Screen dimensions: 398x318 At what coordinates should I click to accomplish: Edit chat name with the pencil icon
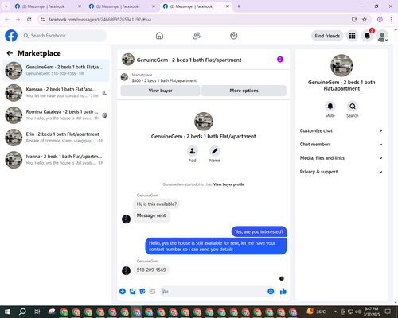coord(215,151)
